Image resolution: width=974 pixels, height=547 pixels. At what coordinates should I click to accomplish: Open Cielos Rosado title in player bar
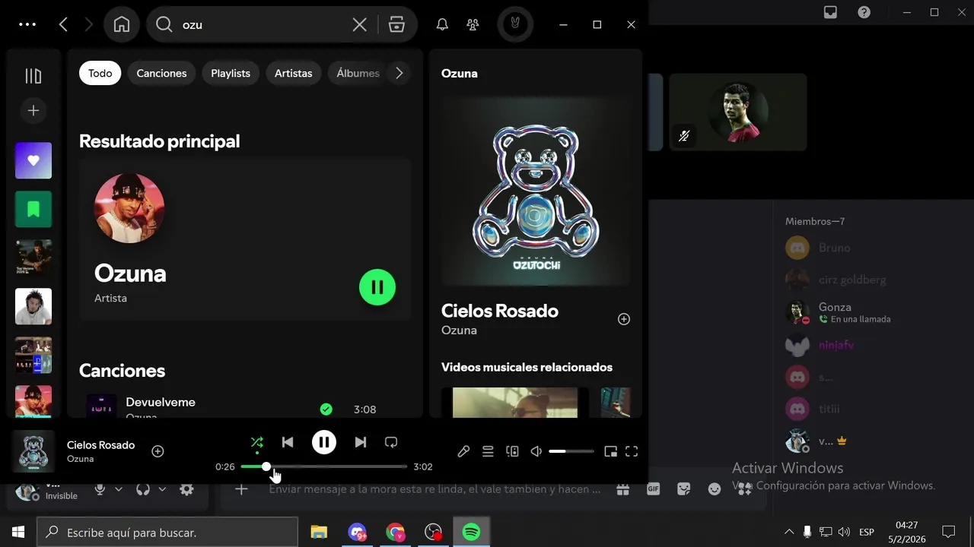point(100,445)
